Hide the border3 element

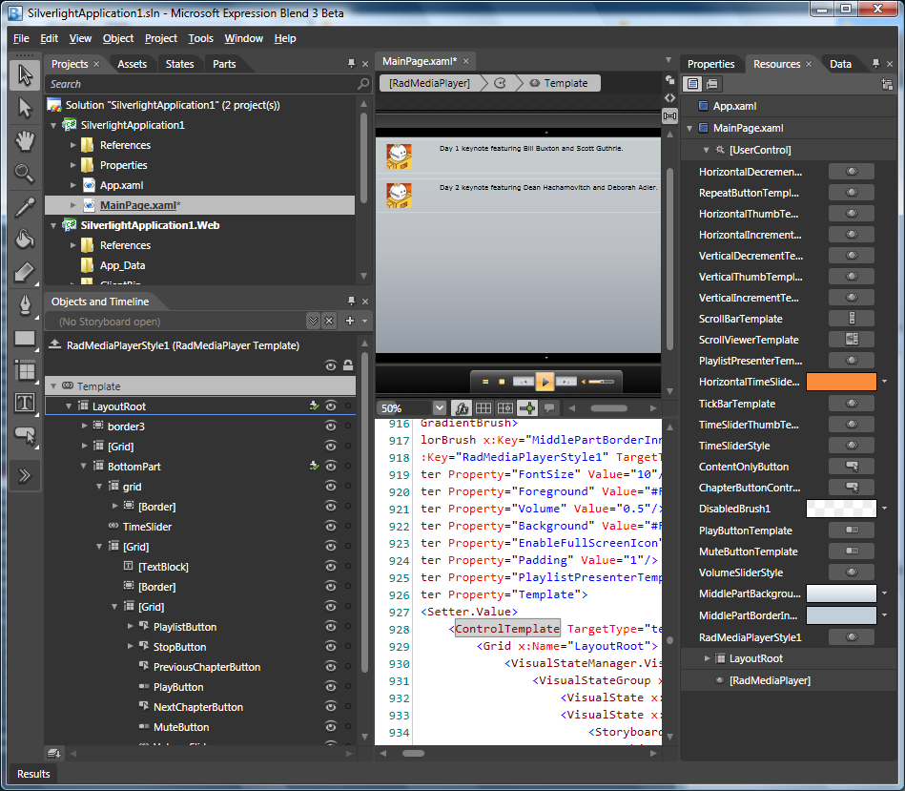[x=331, y=427]
